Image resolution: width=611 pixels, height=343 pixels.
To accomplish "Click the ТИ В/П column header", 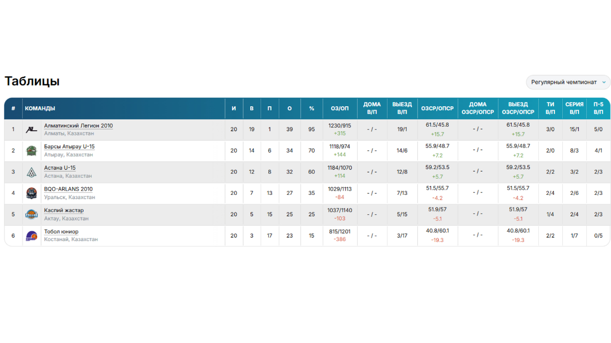I will [x=550, y=109].
